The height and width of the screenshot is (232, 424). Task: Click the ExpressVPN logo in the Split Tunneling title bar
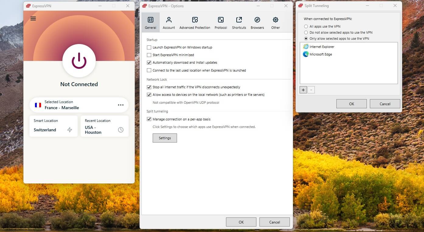[301, 6]
